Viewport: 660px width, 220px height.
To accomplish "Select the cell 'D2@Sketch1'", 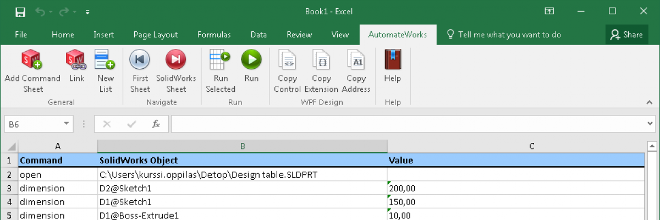I will click(x=242, y=188).
